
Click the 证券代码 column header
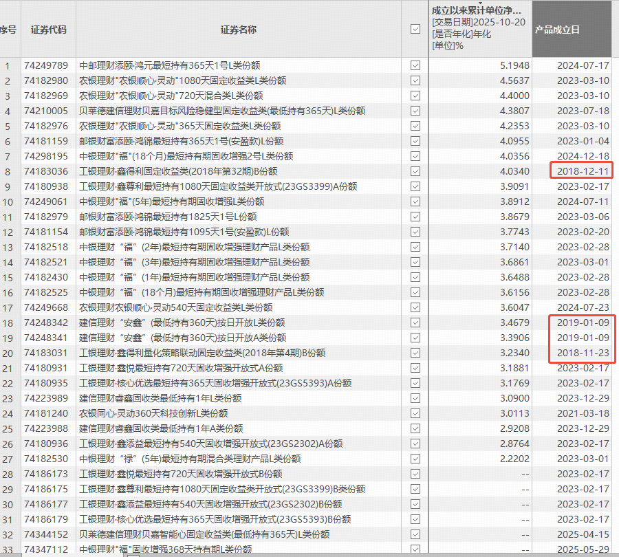click(x=47, y=29)
